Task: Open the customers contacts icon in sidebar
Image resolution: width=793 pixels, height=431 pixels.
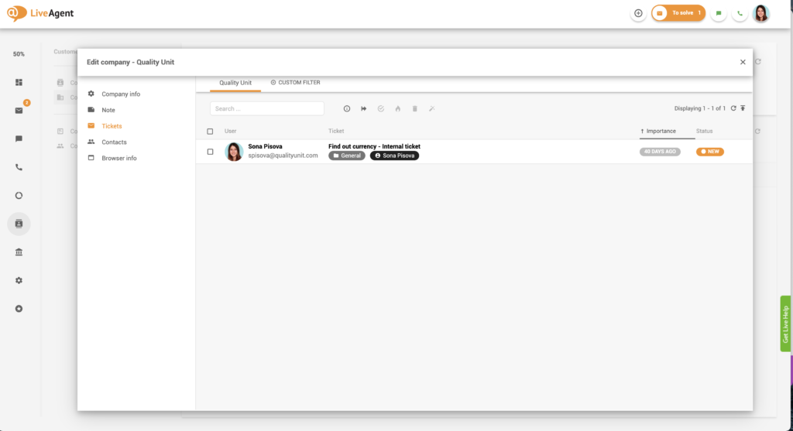Action: tap(19, 224)
